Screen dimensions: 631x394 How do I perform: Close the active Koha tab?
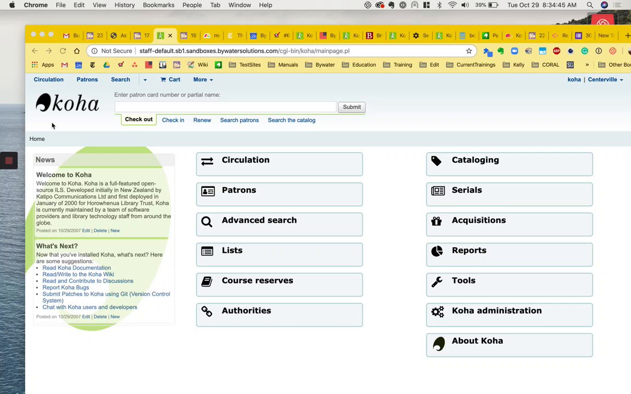(170, 36)
